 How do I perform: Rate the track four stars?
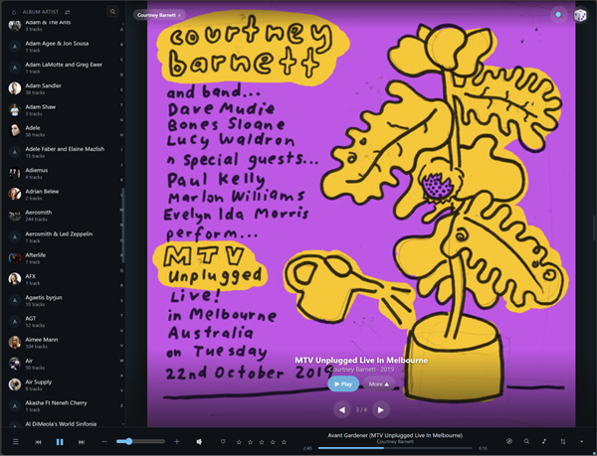tap(273, 442)
